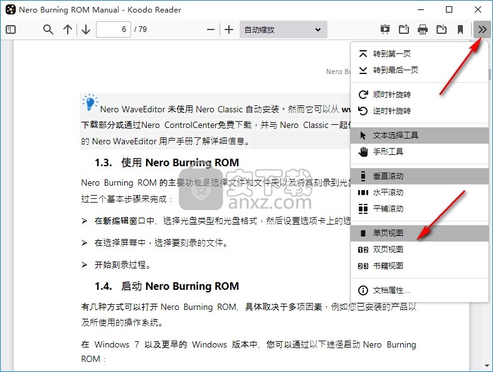Screen dimensions: 493x372
Task: Select 平铺滚动 wrapped scrolling mode
Action: pyautogui.click(x=420, y=209)
